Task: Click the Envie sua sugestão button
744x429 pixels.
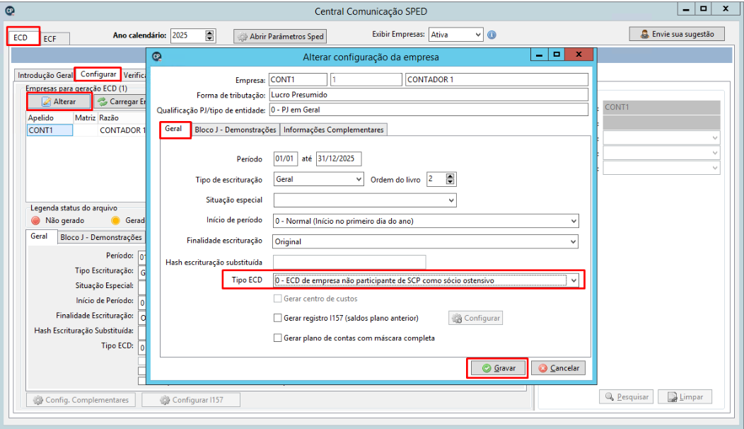Action: click(x=677, y=34)
